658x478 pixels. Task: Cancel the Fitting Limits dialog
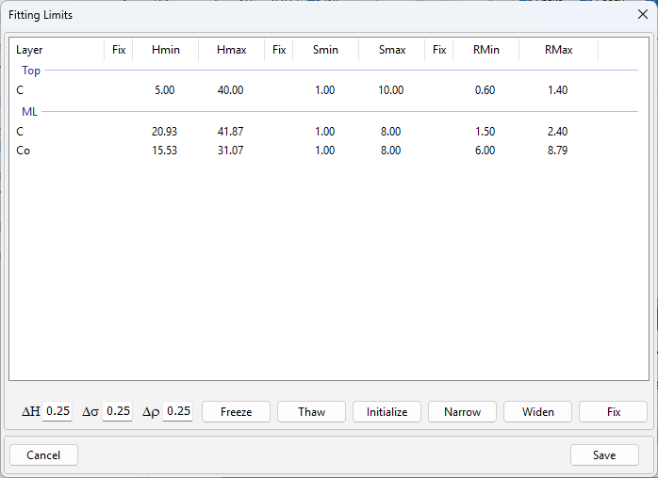click(43, 455)
